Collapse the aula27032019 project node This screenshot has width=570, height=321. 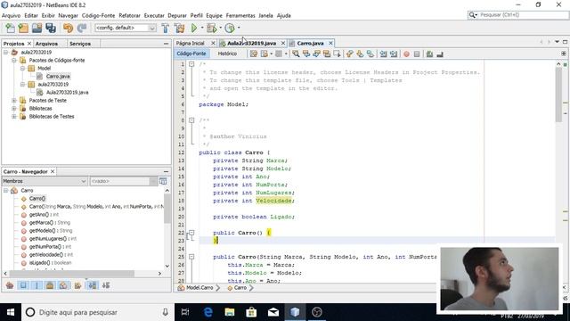[6, 52]
